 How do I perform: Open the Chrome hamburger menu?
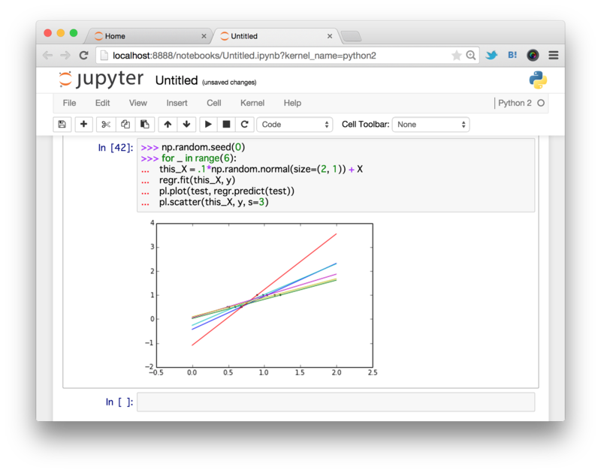(x=553, y=56)
